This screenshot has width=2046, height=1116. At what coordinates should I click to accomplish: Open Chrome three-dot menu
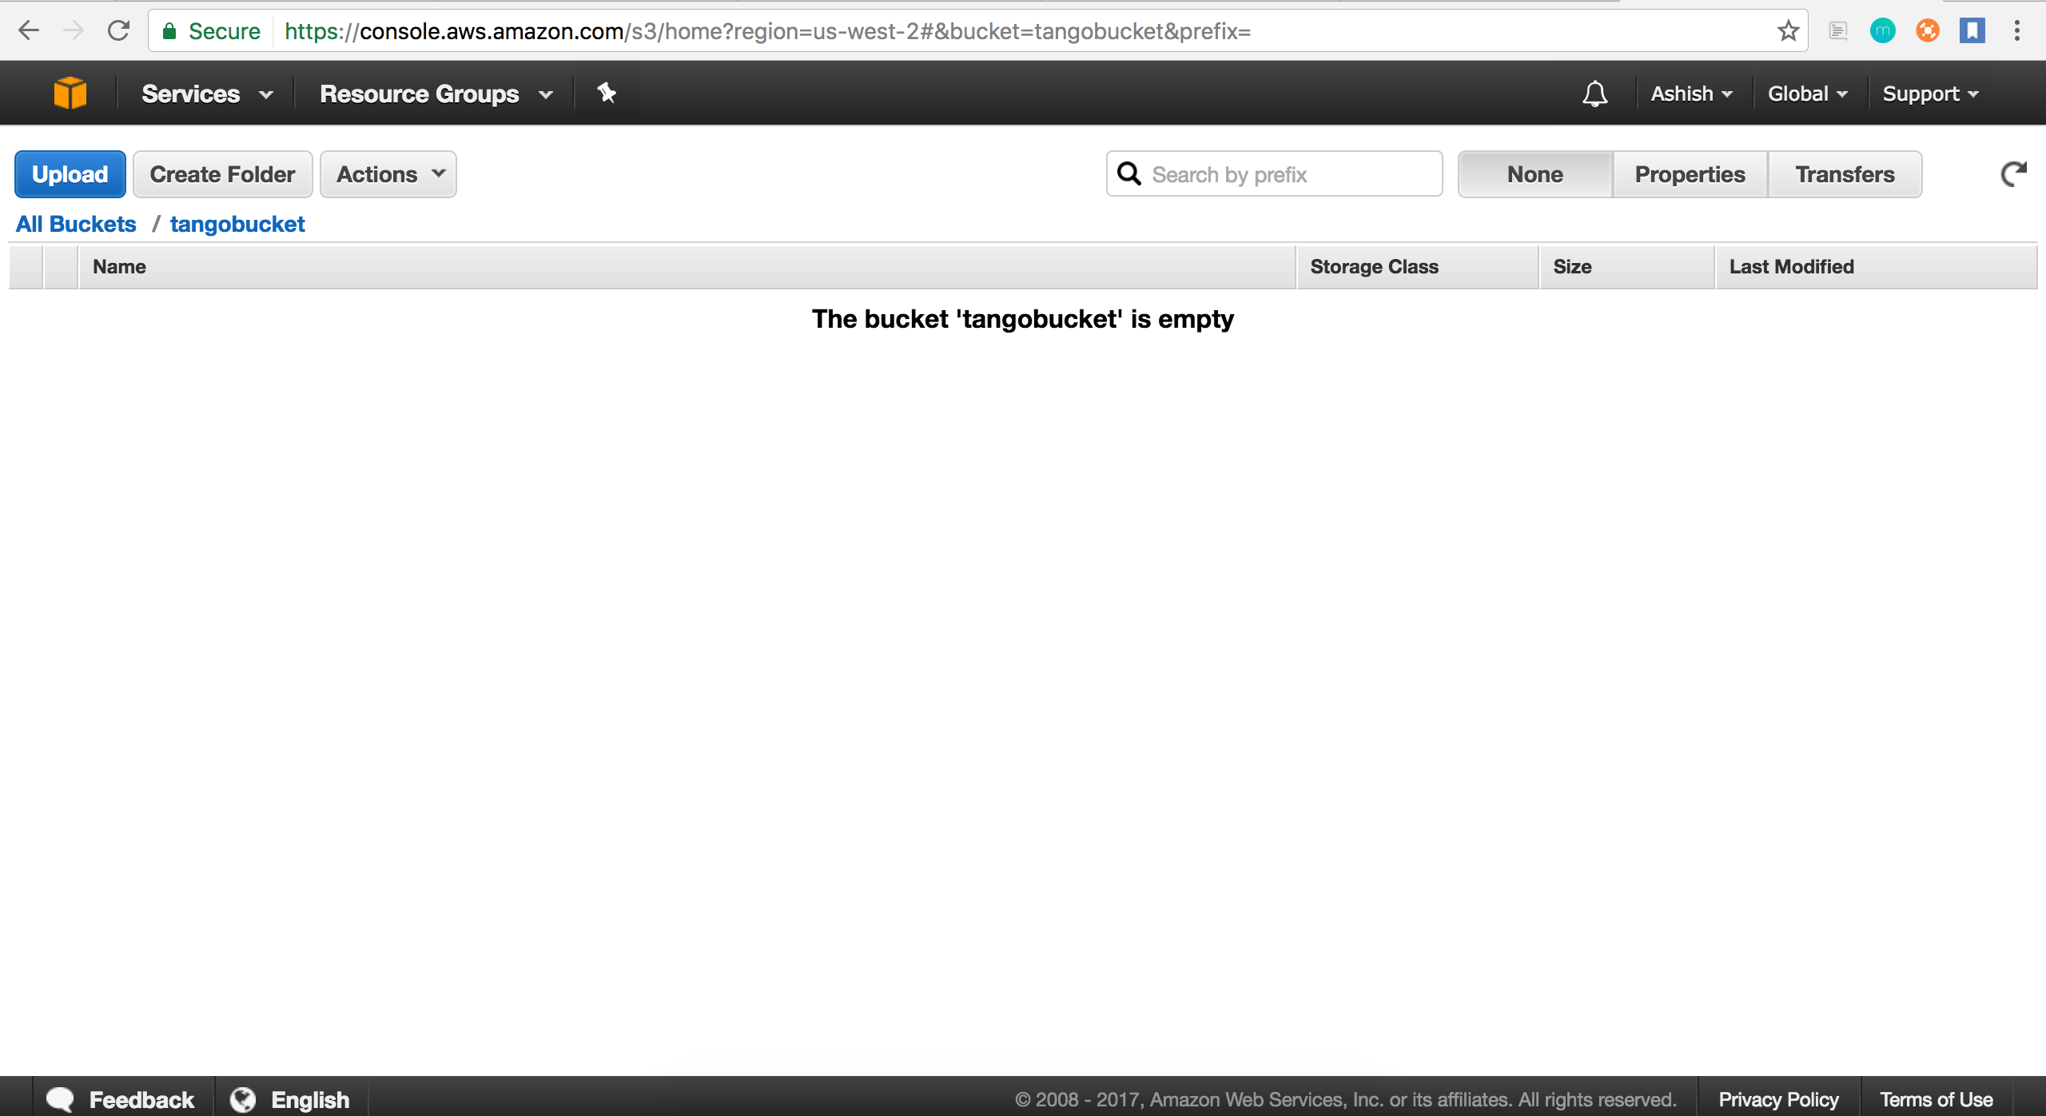point(2017,31)
